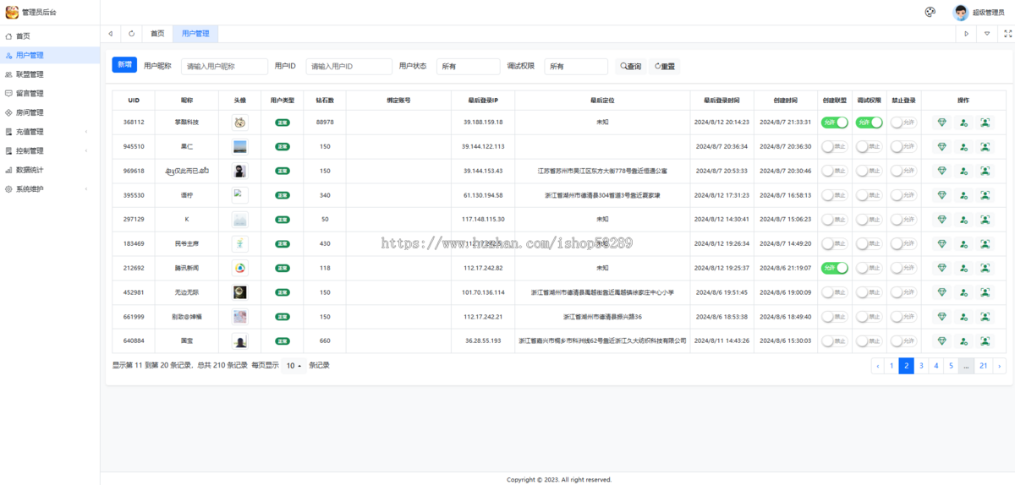Switch to the 用户管理 tab
1015x485 pixels.
(195, 34)
